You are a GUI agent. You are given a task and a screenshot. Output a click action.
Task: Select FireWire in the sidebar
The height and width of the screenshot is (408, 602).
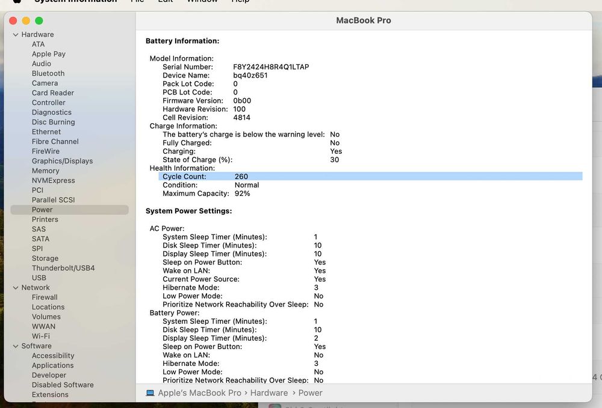45,151
